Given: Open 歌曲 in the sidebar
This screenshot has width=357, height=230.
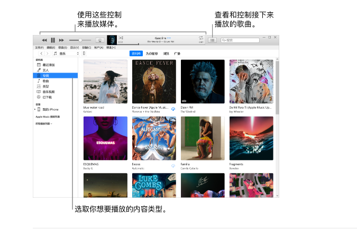Looking at the screenshot, I should [x=56, y=81].
